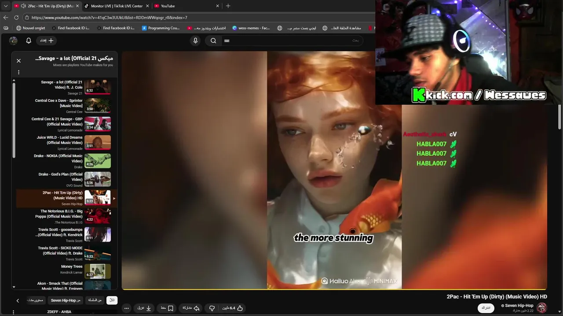Open the first Find Facebook ID bookmark
This screenshot has height=316, width=563.
point(70,28)
